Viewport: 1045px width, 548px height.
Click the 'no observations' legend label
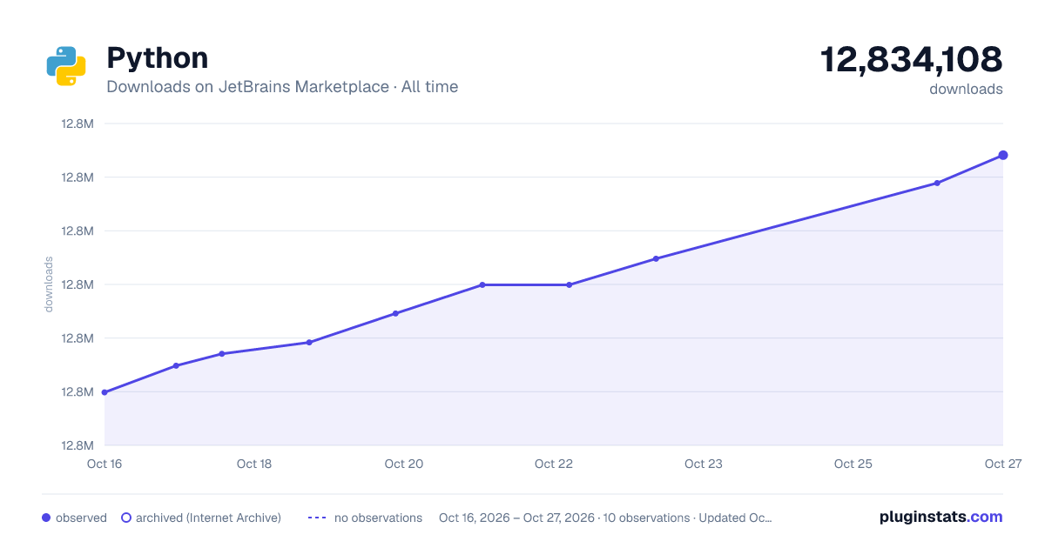coord(378,518)
